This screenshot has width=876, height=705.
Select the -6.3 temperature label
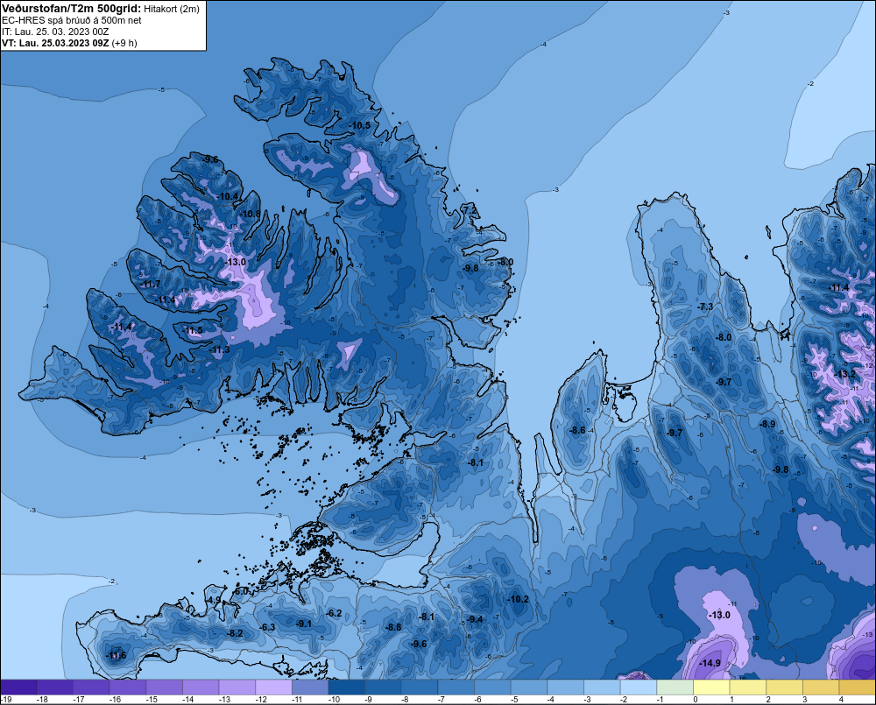point(267,627)
